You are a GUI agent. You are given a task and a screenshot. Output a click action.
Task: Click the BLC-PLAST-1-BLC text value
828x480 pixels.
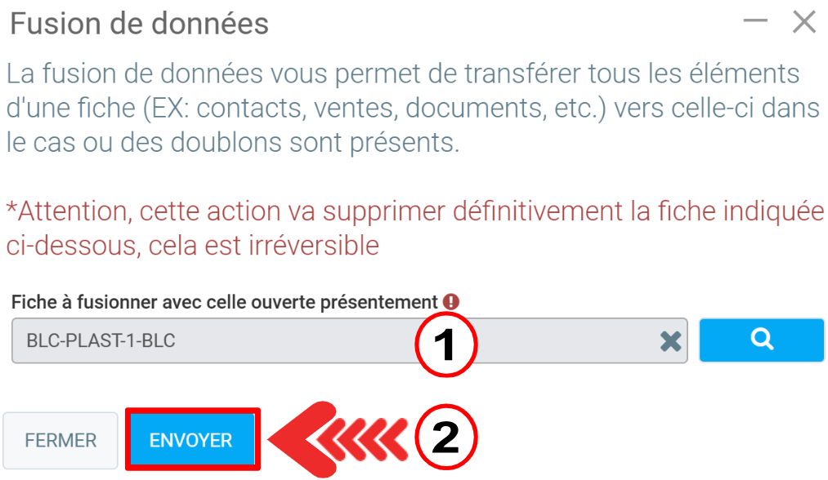(101, 341)
